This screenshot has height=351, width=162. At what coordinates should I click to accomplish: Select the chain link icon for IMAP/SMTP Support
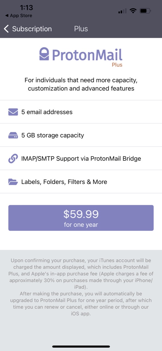12,158
